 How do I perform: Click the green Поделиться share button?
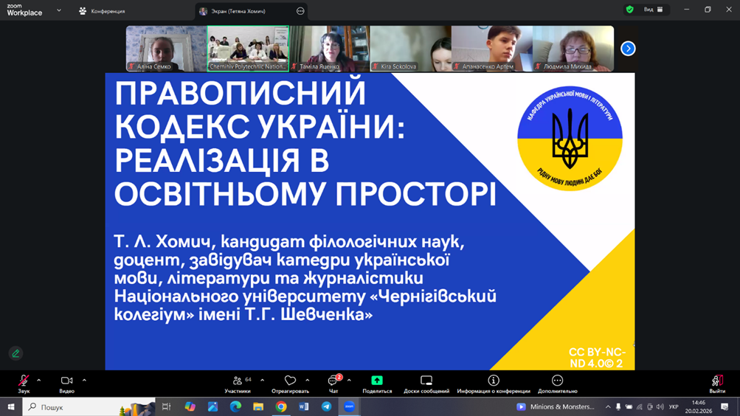click(377, 382)
